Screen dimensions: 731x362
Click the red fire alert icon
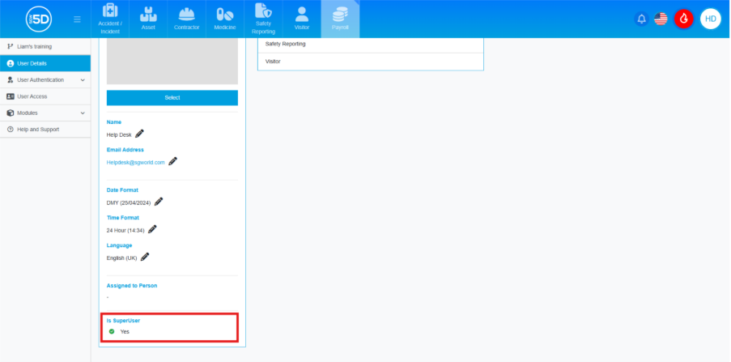click(684, 19)
